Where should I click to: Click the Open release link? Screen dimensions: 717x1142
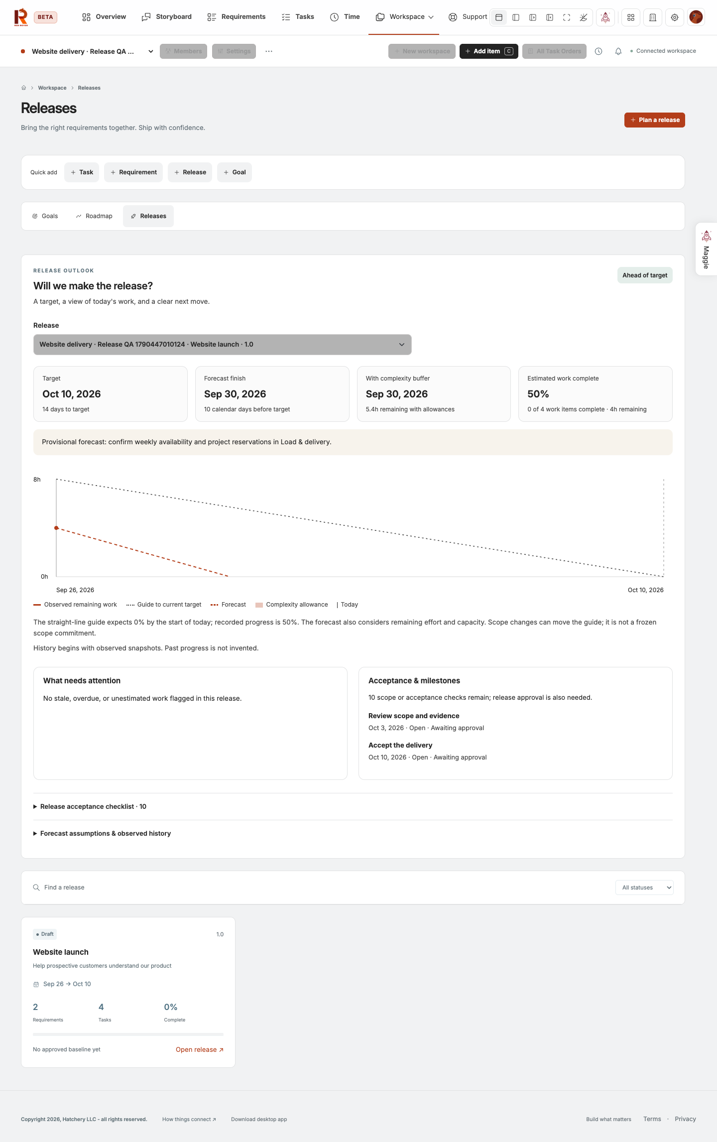click(200, 1049)
